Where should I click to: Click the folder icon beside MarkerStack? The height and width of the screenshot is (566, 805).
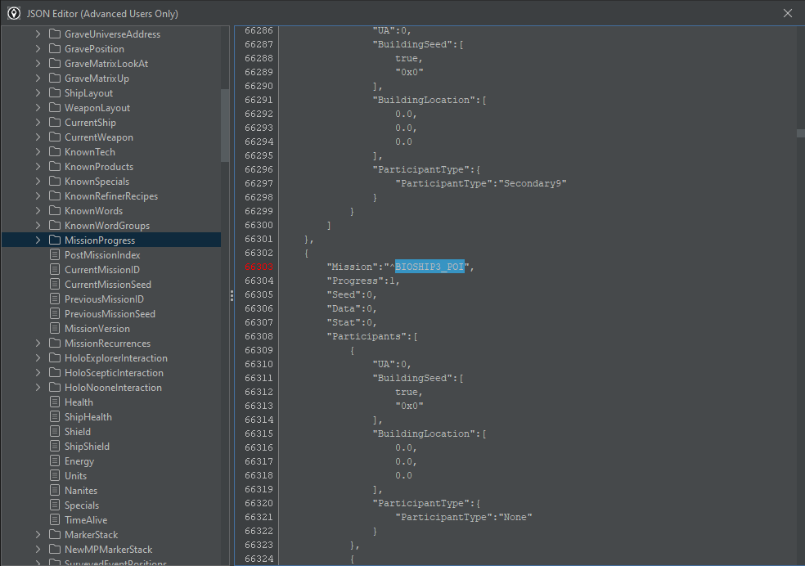coord(55,534)
